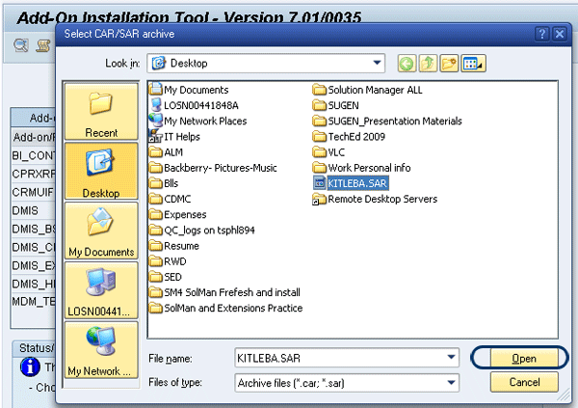The image size is (578, 408).
Task: Click the File name text field
Action: 337,358
